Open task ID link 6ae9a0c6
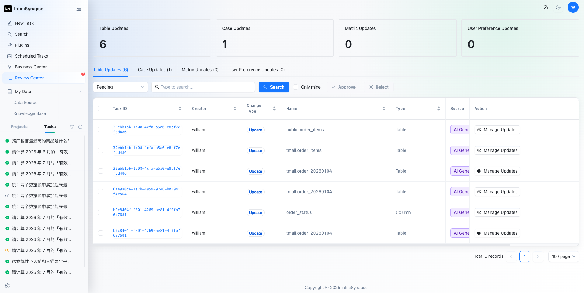This screenshot has width=584, height=293. pyautogui.click(x=147, y=192)
